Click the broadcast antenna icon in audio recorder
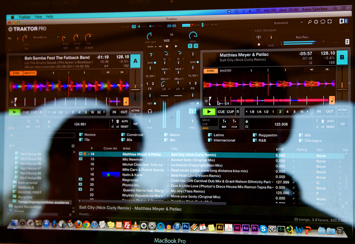The width and height of the screenshot is (355, 244). coord(259,37)
